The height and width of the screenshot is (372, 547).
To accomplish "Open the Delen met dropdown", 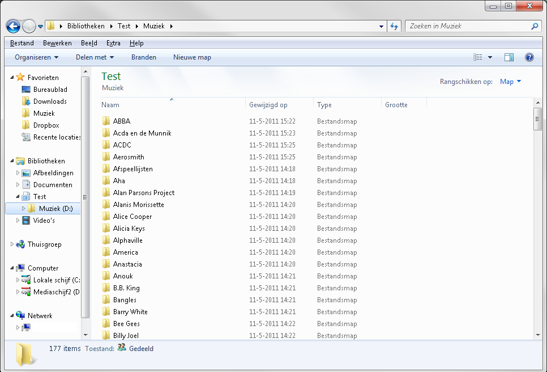I will [x=95, y=57].
